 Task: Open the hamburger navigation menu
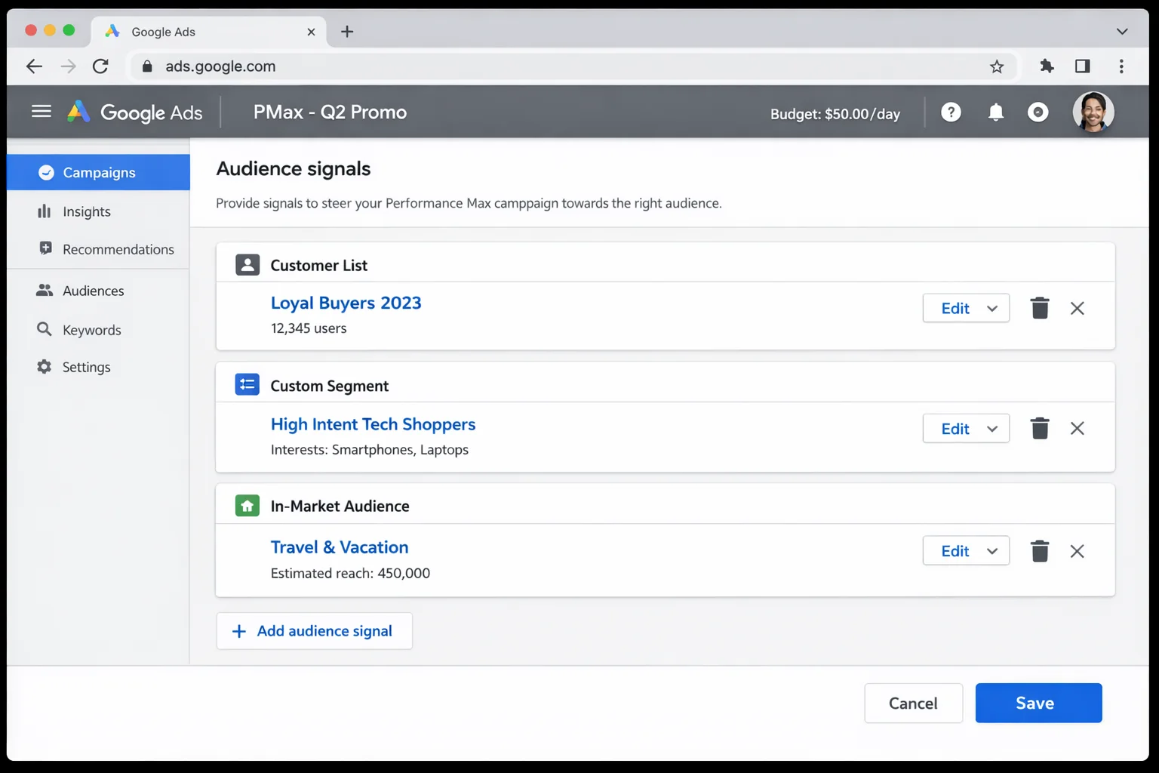click(x=42, y=111)
